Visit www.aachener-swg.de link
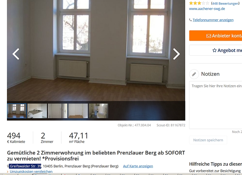This screenshot has width=242, height=175. coord(207,9)
